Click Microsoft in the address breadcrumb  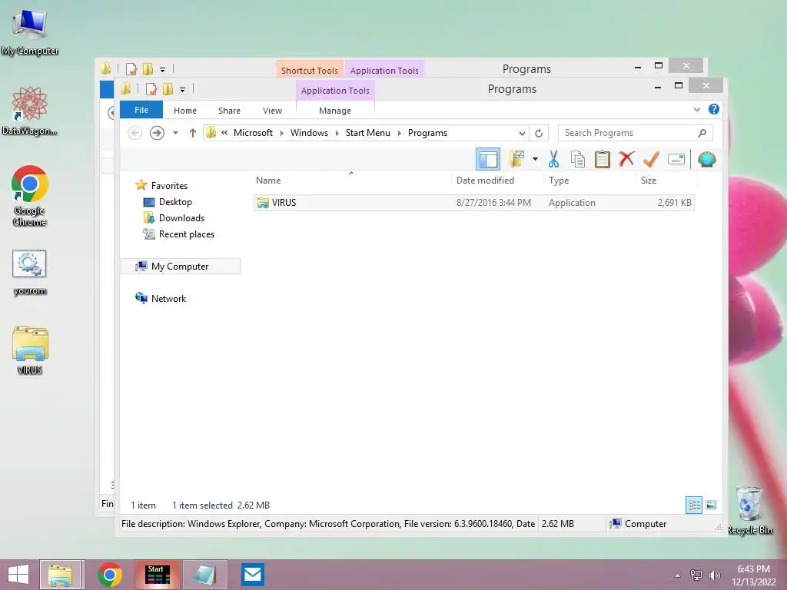pyautogui.click(x=253, y=133)
